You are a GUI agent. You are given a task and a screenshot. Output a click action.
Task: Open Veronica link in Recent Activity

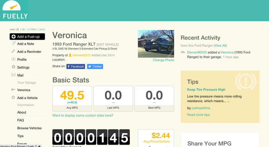[x=227, y=52]
